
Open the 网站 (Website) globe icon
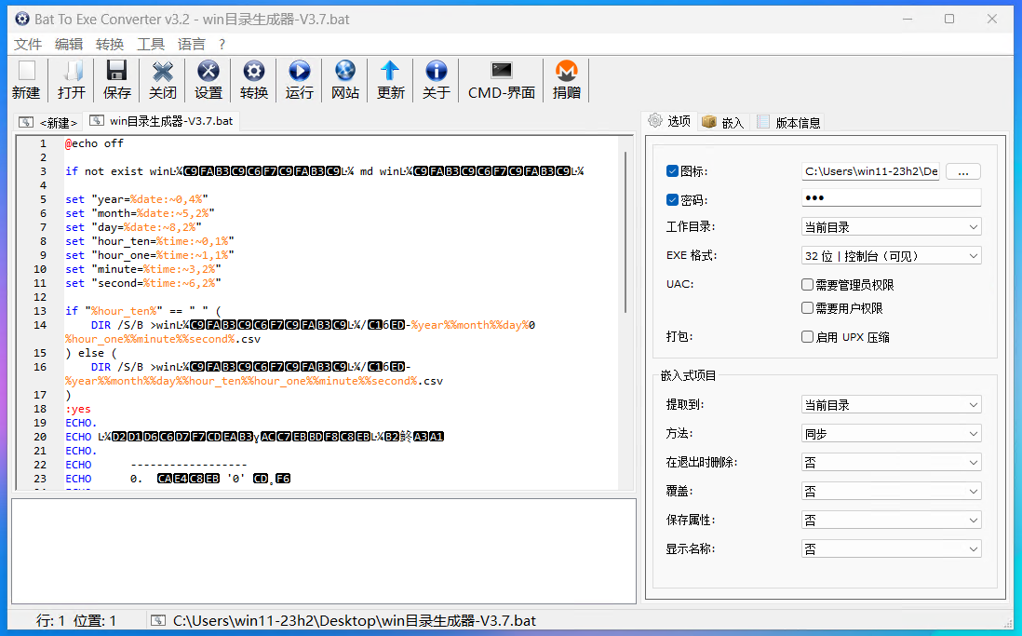pos(345,71)
